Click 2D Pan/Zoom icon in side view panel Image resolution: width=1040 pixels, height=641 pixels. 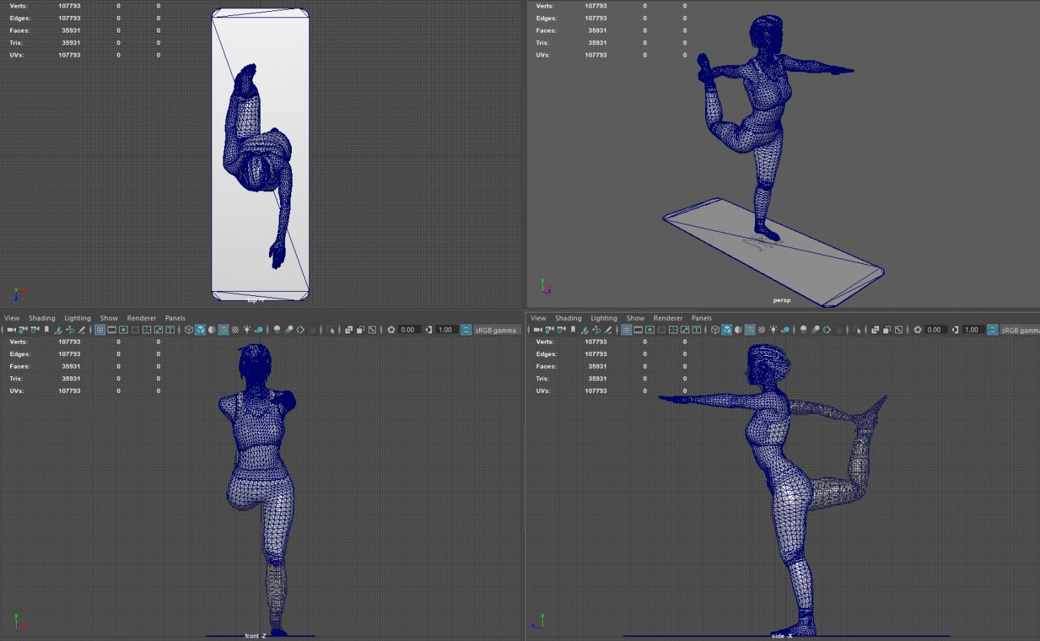596,330
